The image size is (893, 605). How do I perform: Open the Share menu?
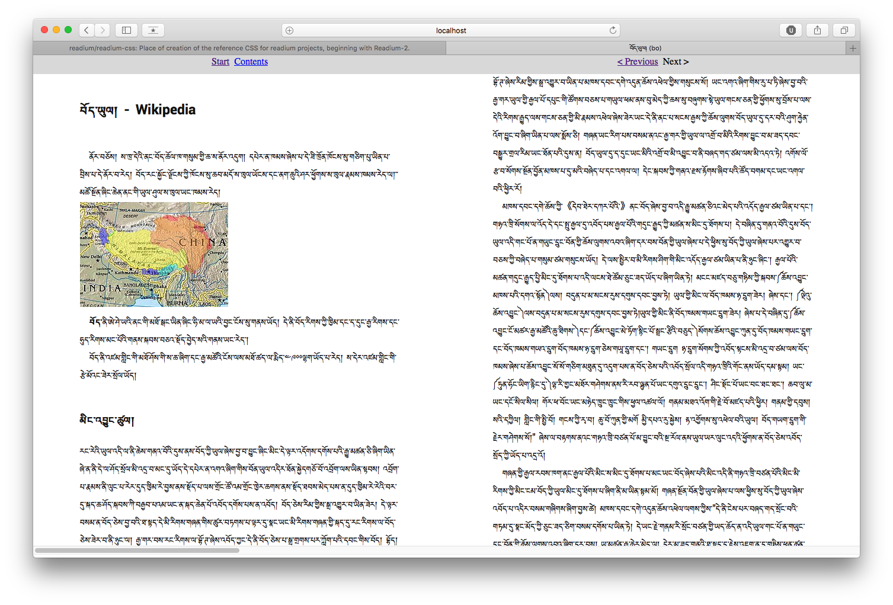pos(817,30)
